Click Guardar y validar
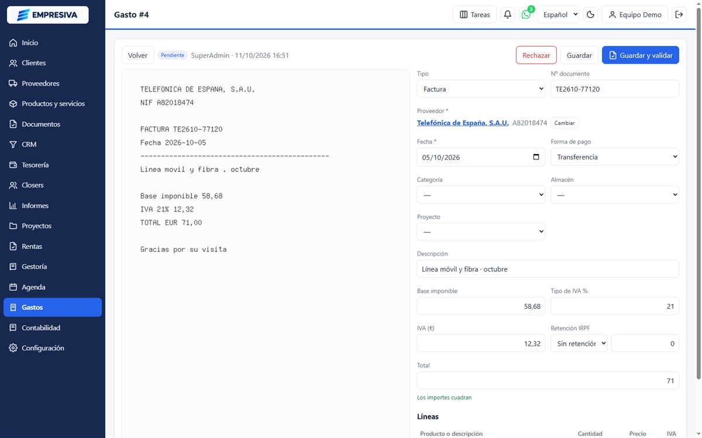Screen dimensions: 702x438 [x=641, y=55]
